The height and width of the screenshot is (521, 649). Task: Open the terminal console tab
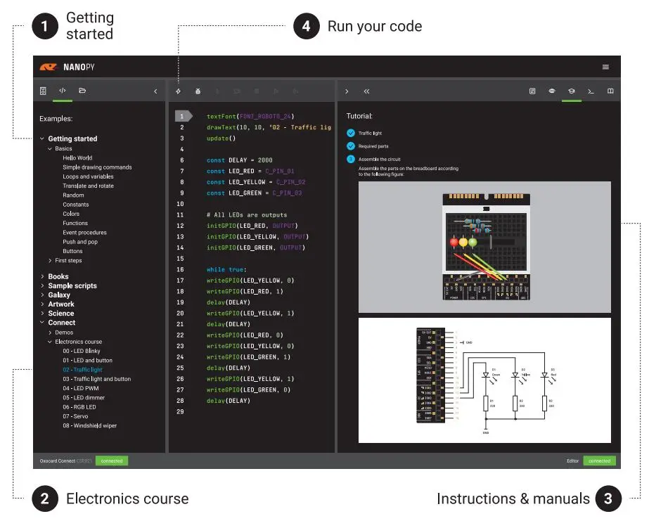point(591,91)
